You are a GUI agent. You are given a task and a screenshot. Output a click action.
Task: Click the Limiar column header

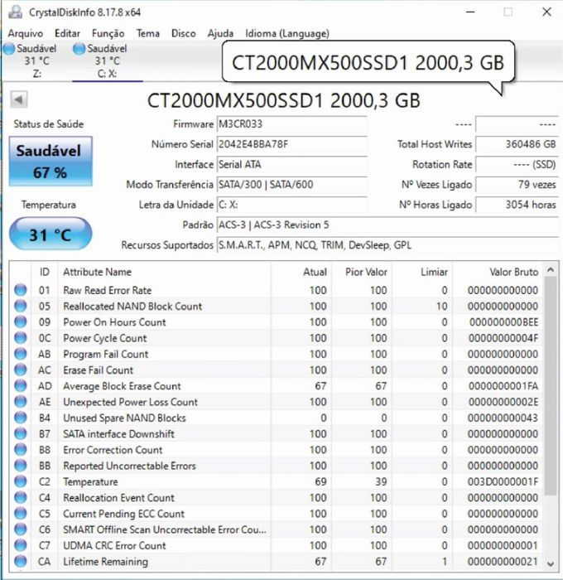coord(422,272)
